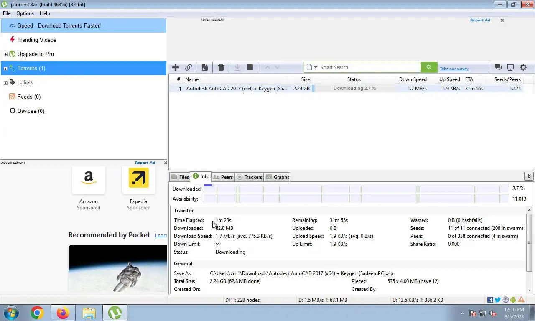Open the File menu
Screen dimensions: 535x321
[7, 13]
